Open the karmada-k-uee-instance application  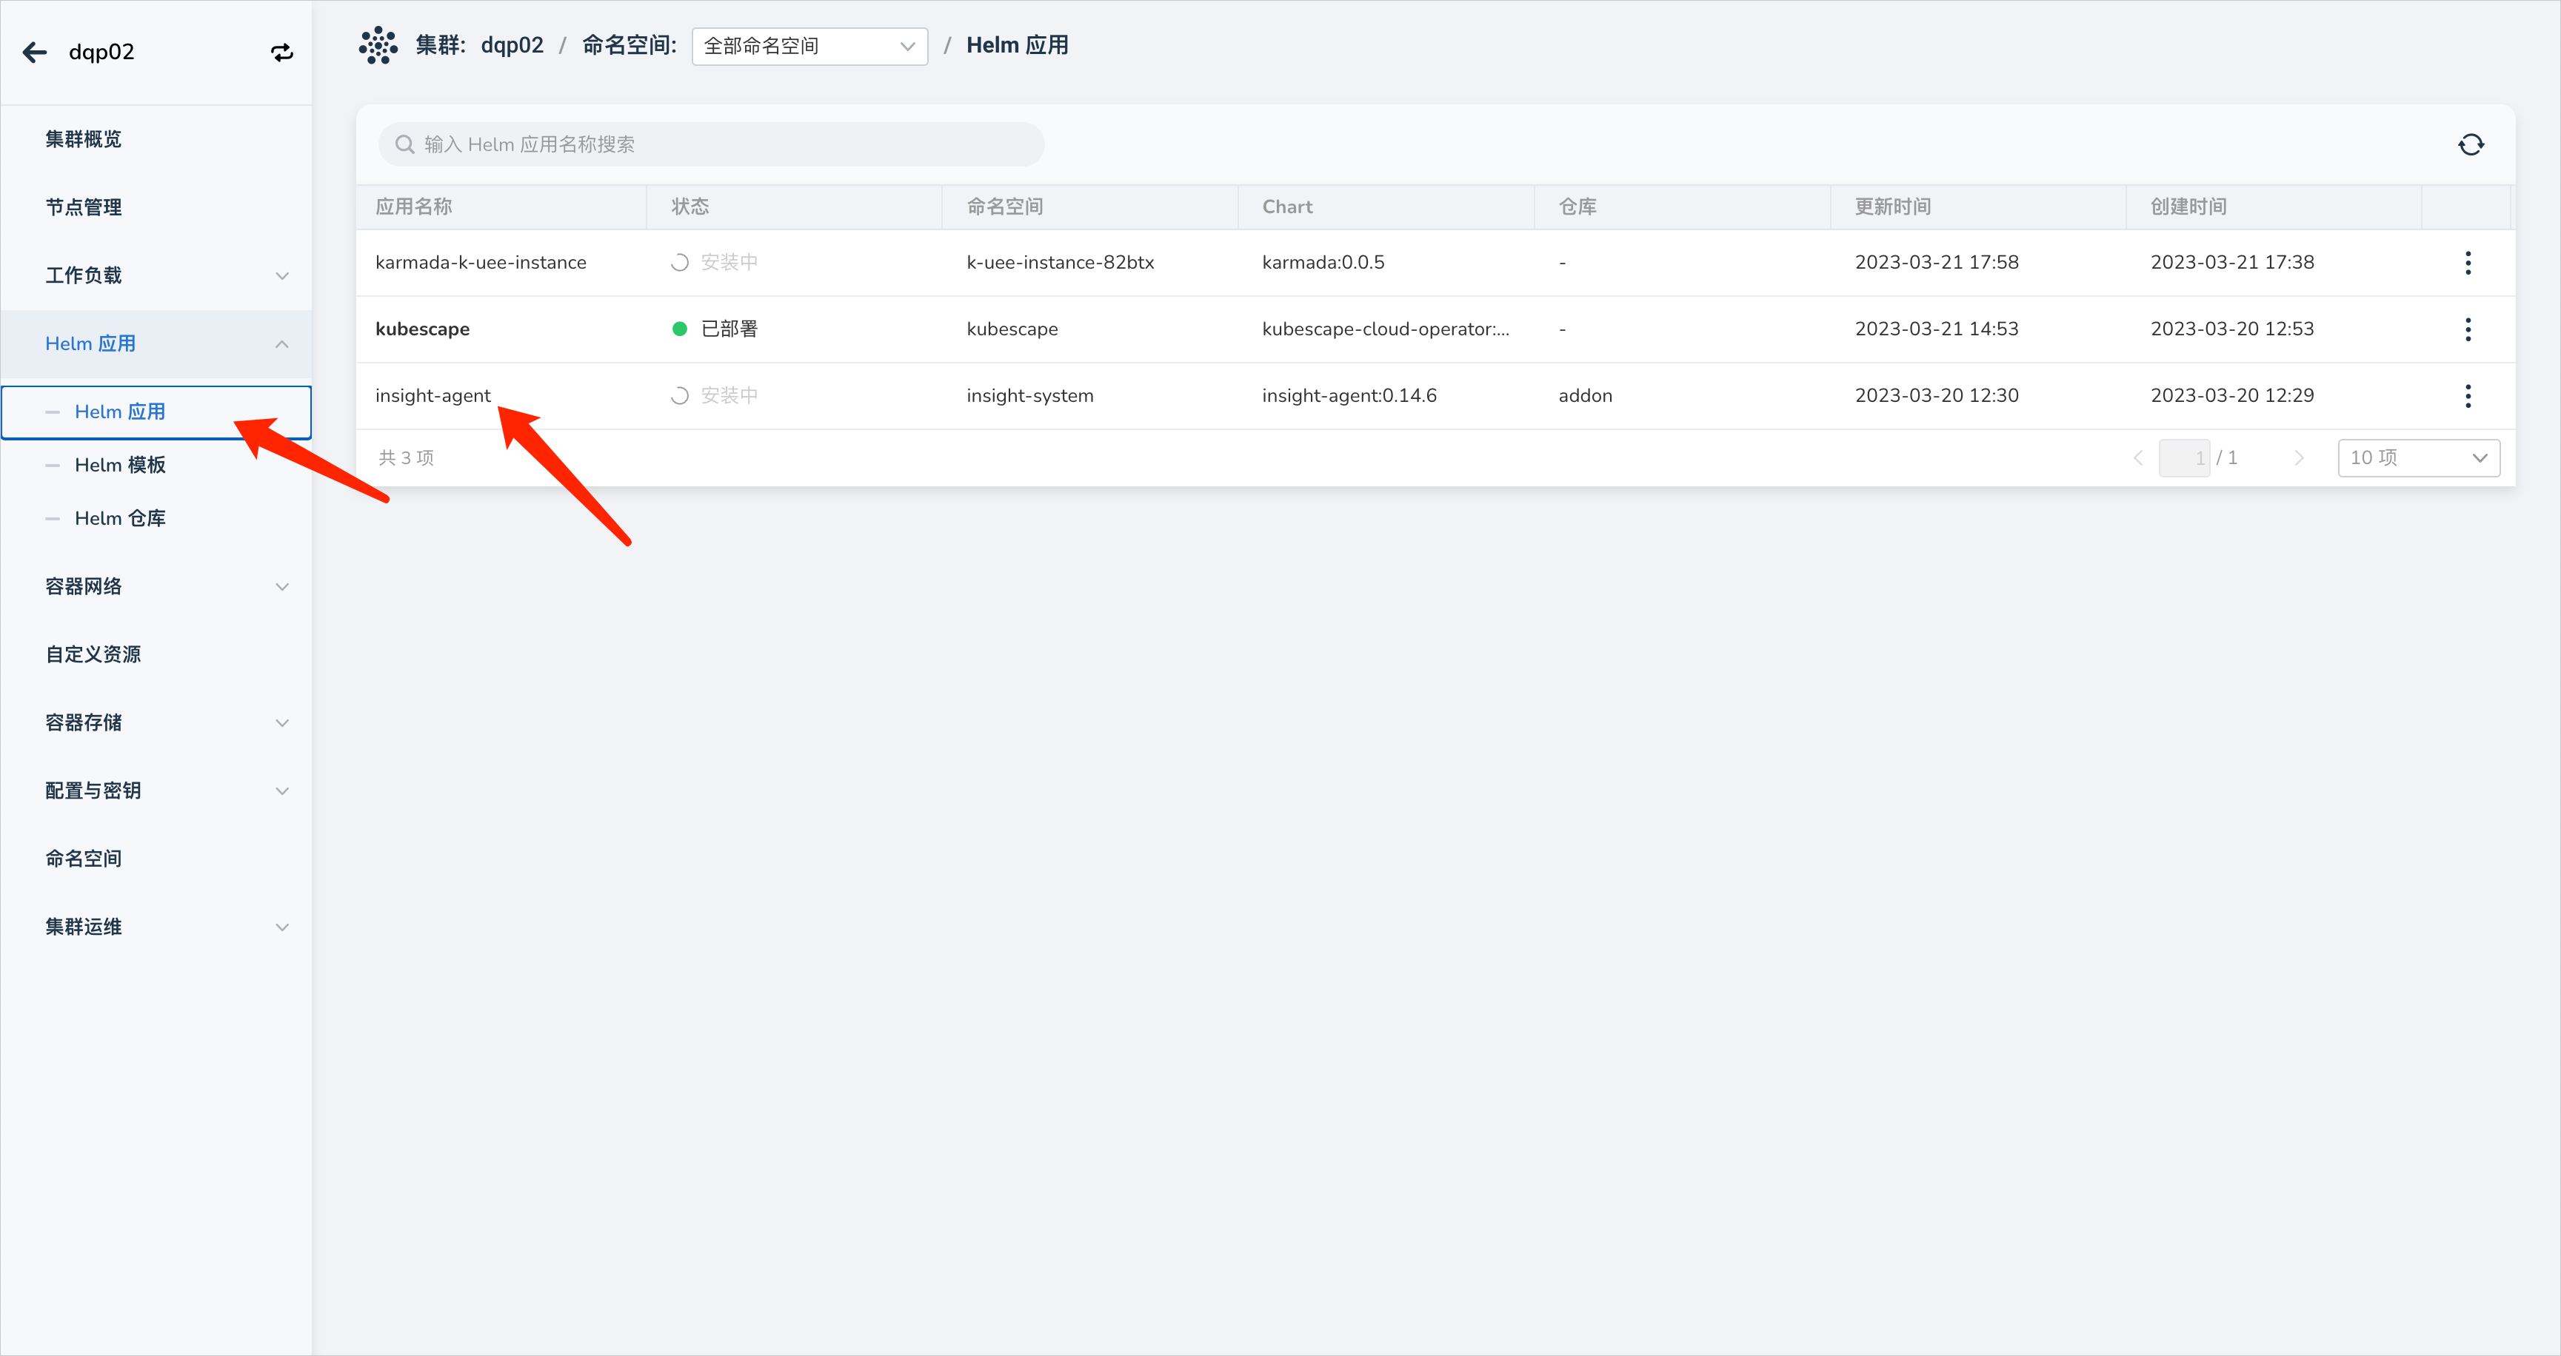[x=481, y=262]
